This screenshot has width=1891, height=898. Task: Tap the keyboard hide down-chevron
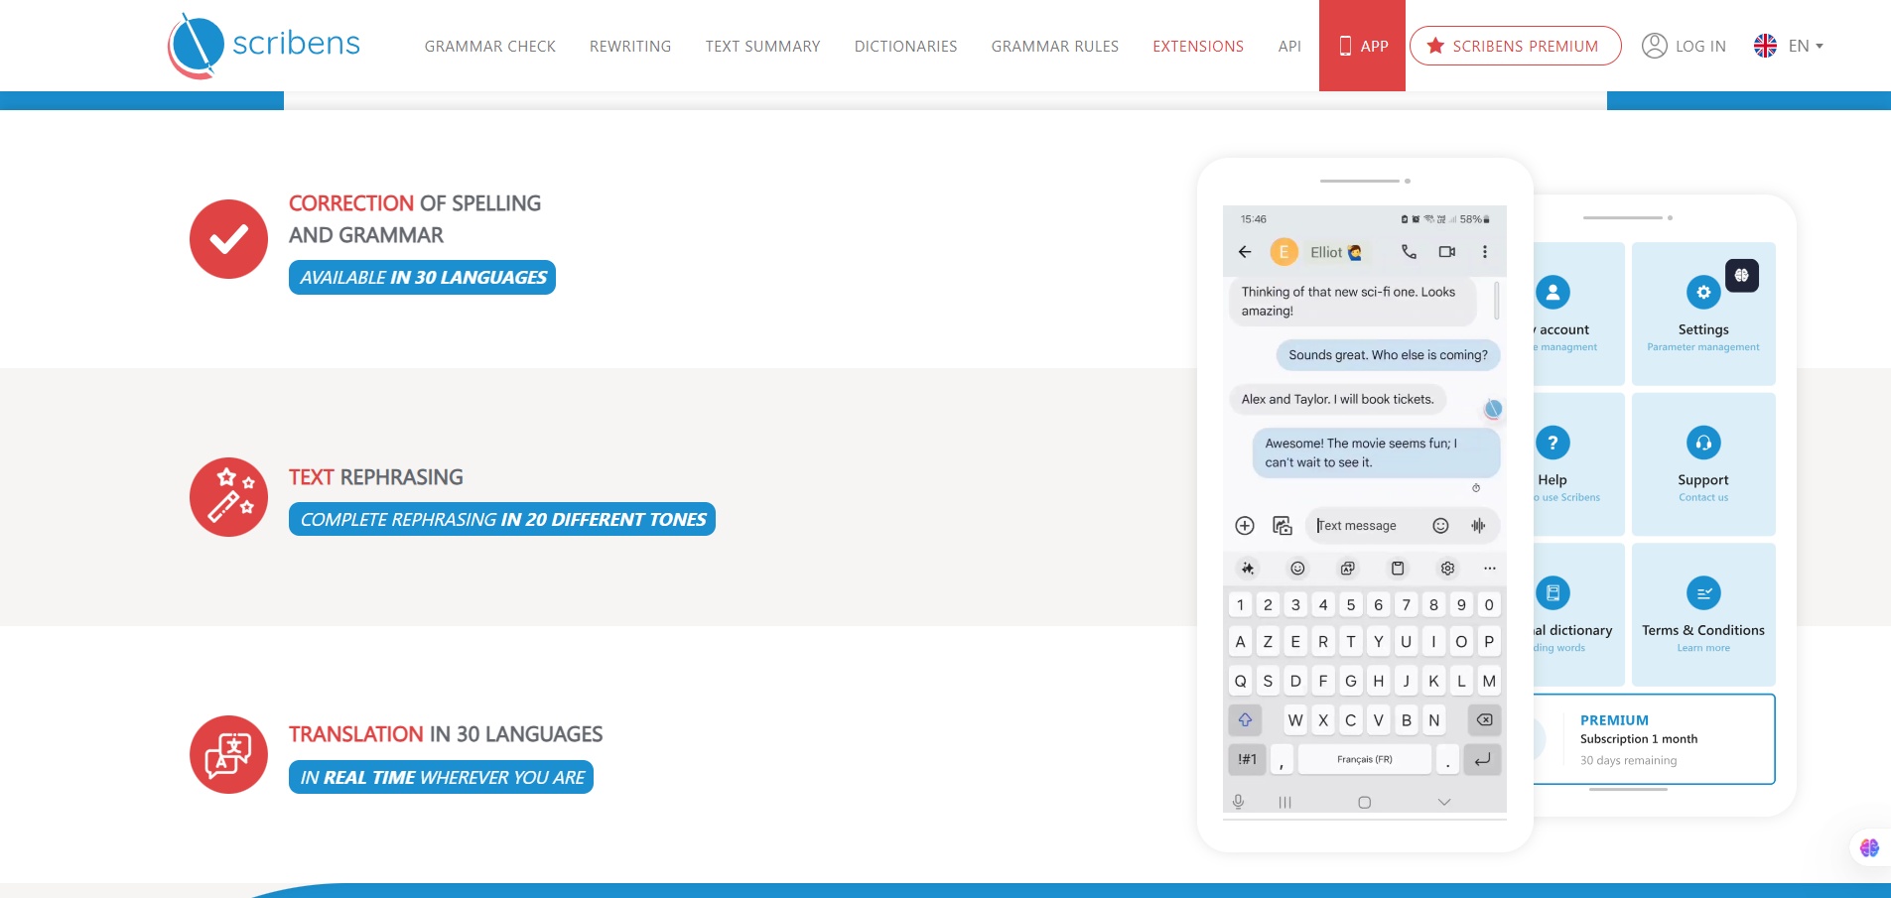pos(1444,802)
